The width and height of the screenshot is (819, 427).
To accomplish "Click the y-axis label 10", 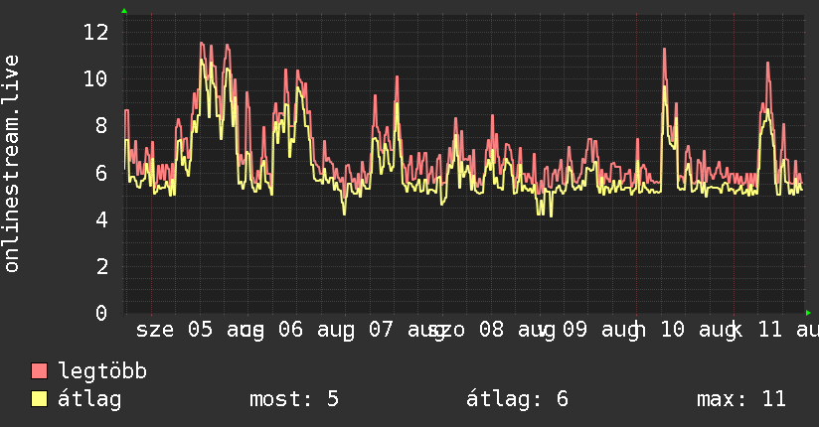I will (95, 79).
